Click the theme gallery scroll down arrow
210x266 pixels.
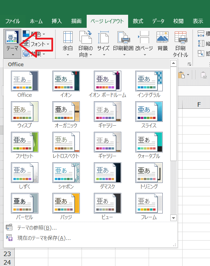173,218
